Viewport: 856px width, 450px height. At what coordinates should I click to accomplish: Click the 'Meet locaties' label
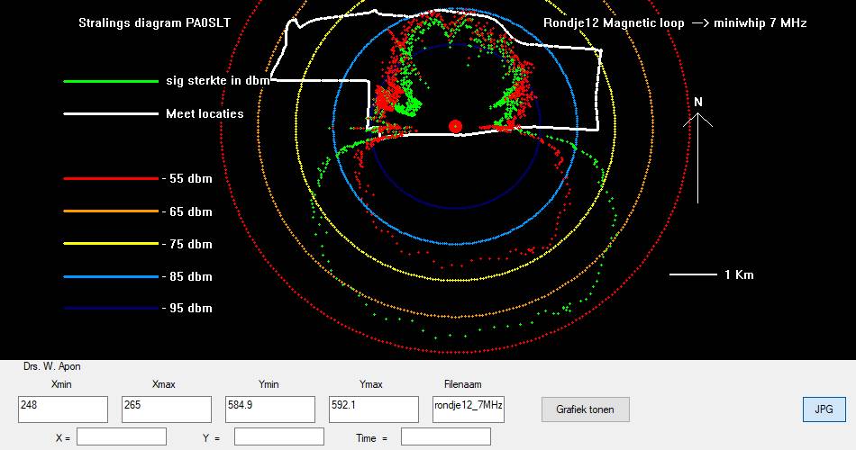[x=205, y=113]
